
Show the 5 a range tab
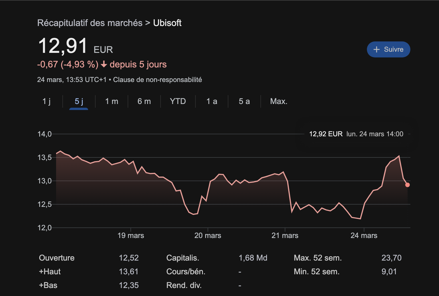pos(244,101)
